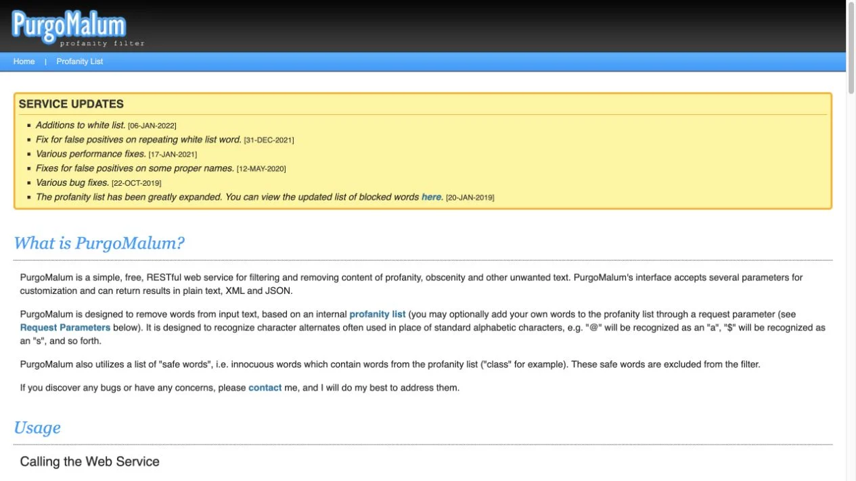The image size is (856, 481).
Task: Click 'Various performance fixes.' update entry
Action: coord(91,154)
